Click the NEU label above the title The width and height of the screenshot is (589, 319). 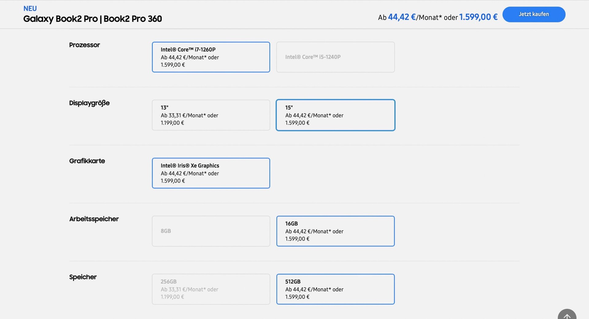(30, 9)
